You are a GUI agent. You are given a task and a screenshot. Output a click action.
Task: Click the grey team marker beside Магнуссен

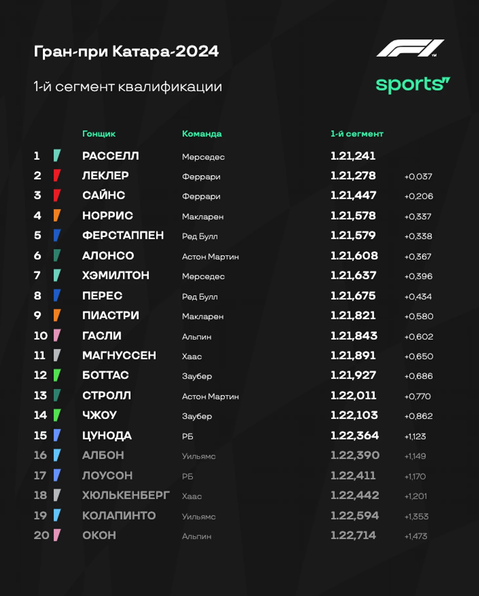tap(57, 355)
